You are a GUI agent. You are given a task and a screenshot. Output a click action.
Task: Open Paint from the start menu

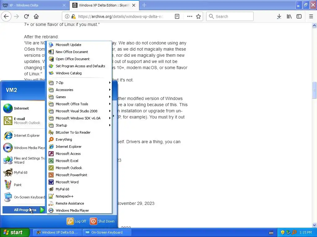click(x=24, y=185)
